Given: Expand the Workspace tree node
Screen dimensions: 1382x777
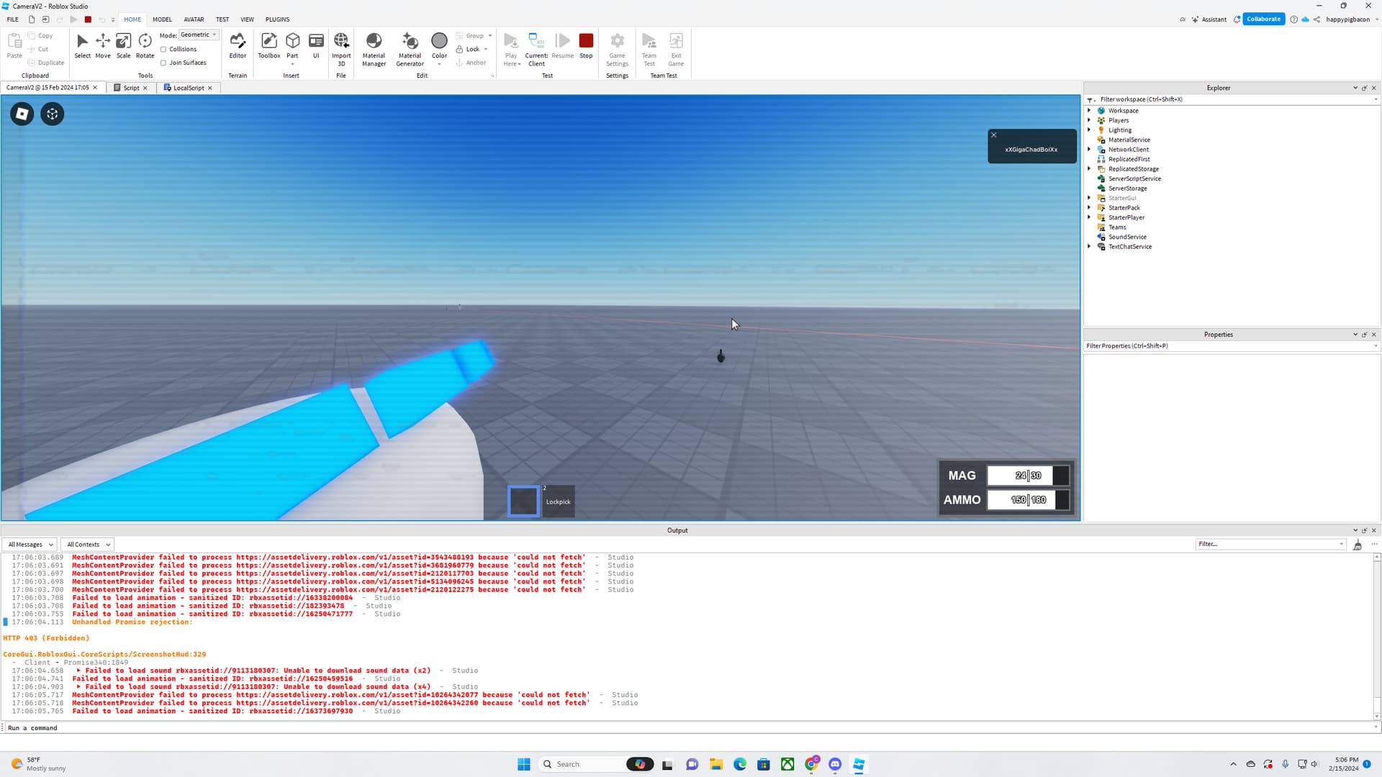Looking at the screenshot, I should point(1089,111).
